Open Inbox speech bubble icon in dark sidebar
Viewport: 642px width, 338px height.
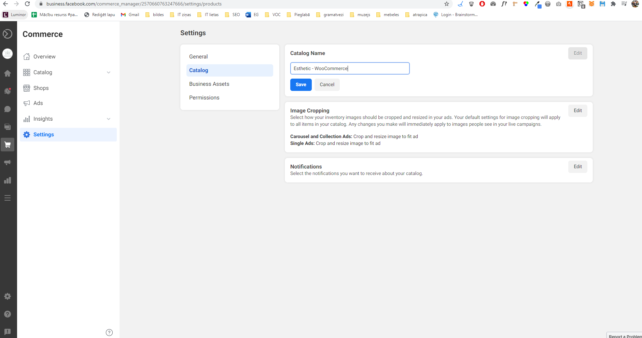coord(8,109)
